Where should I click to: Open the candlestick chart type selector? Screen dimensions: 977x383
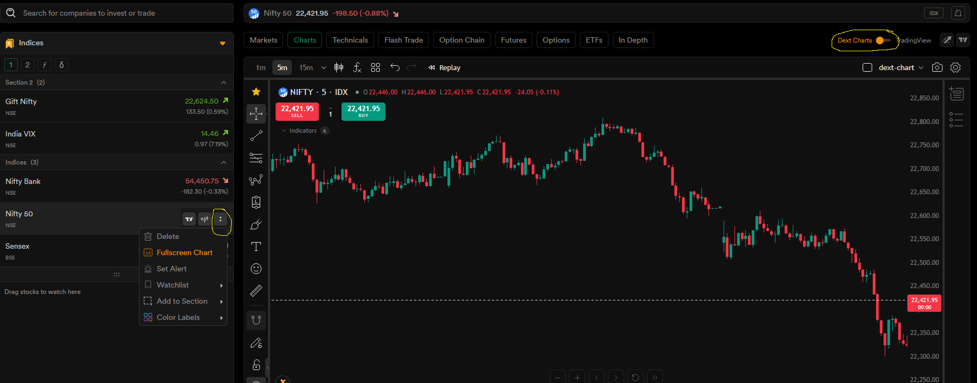tap(339, 67)
